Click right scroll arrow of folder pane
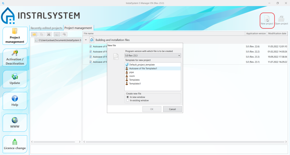Viewport: 290px width, 155px height. [x=80, y=142]
